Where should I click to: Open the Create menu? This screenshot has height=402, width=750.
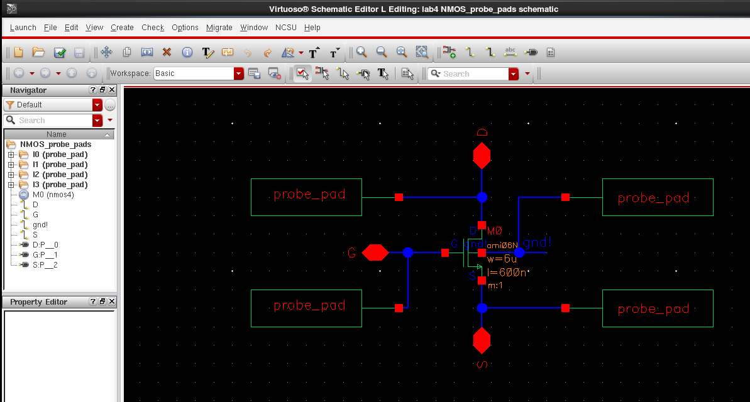point(122,28)
